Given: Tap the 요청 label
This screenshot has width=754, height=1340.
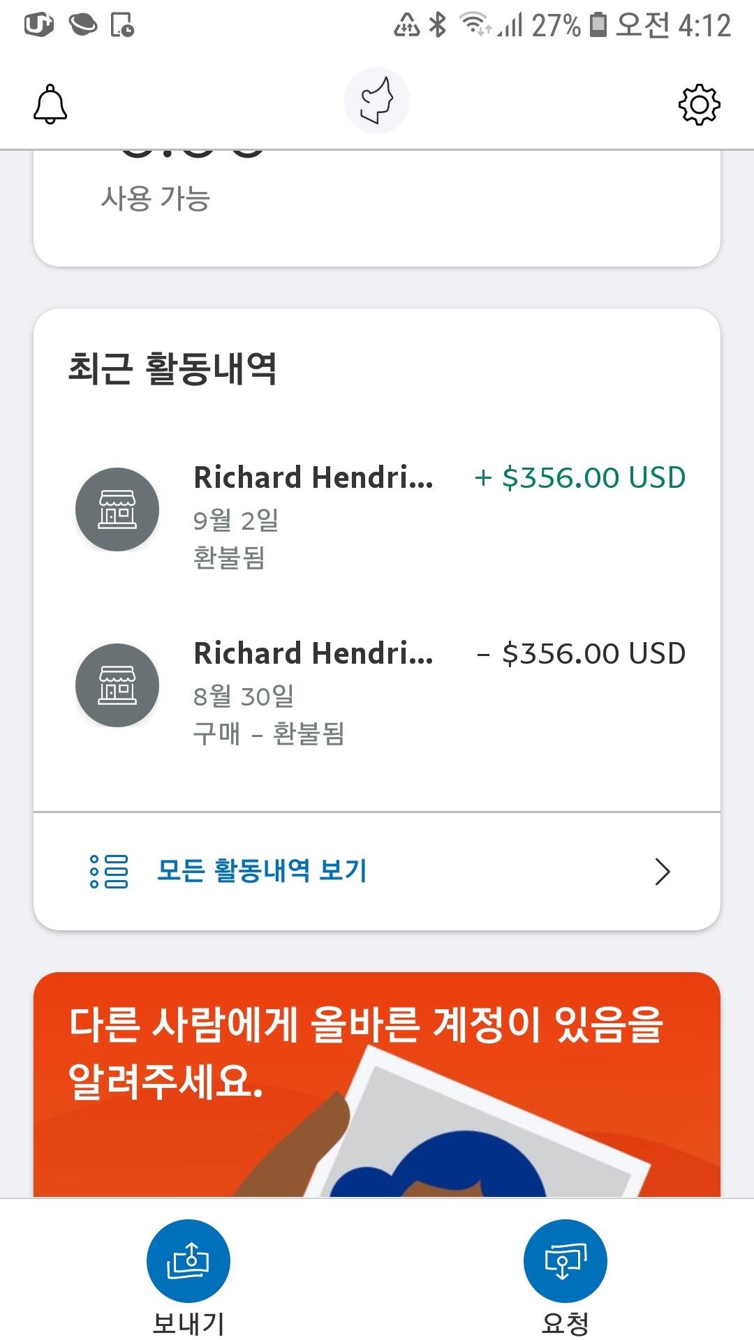Looking at the screenshot, I should pyautogui.click(x=565, y=1322).
